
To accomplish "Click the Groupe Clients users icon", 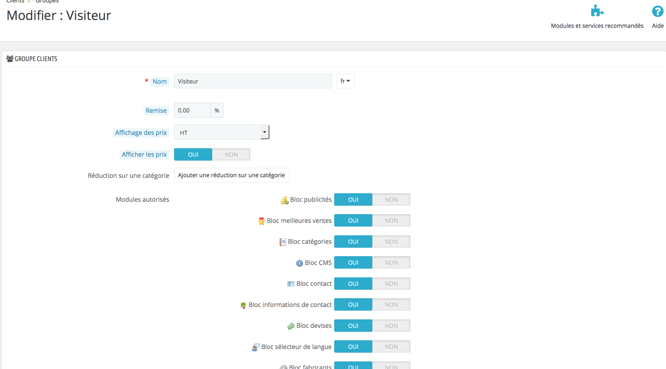I will (10, 59).
